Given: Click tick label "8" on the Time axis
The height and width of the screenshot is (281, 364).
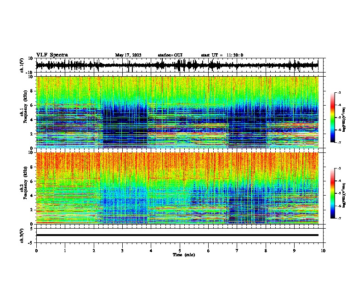Looking at the screenshot, I should click(x=266, y=251).
